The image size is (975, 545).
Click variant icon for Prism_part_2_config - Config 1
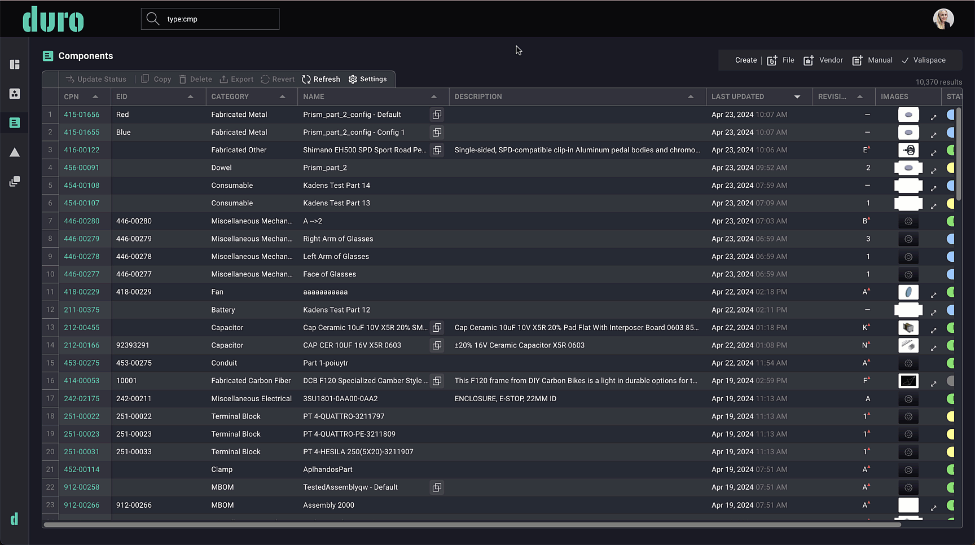(x=437, y=132)
